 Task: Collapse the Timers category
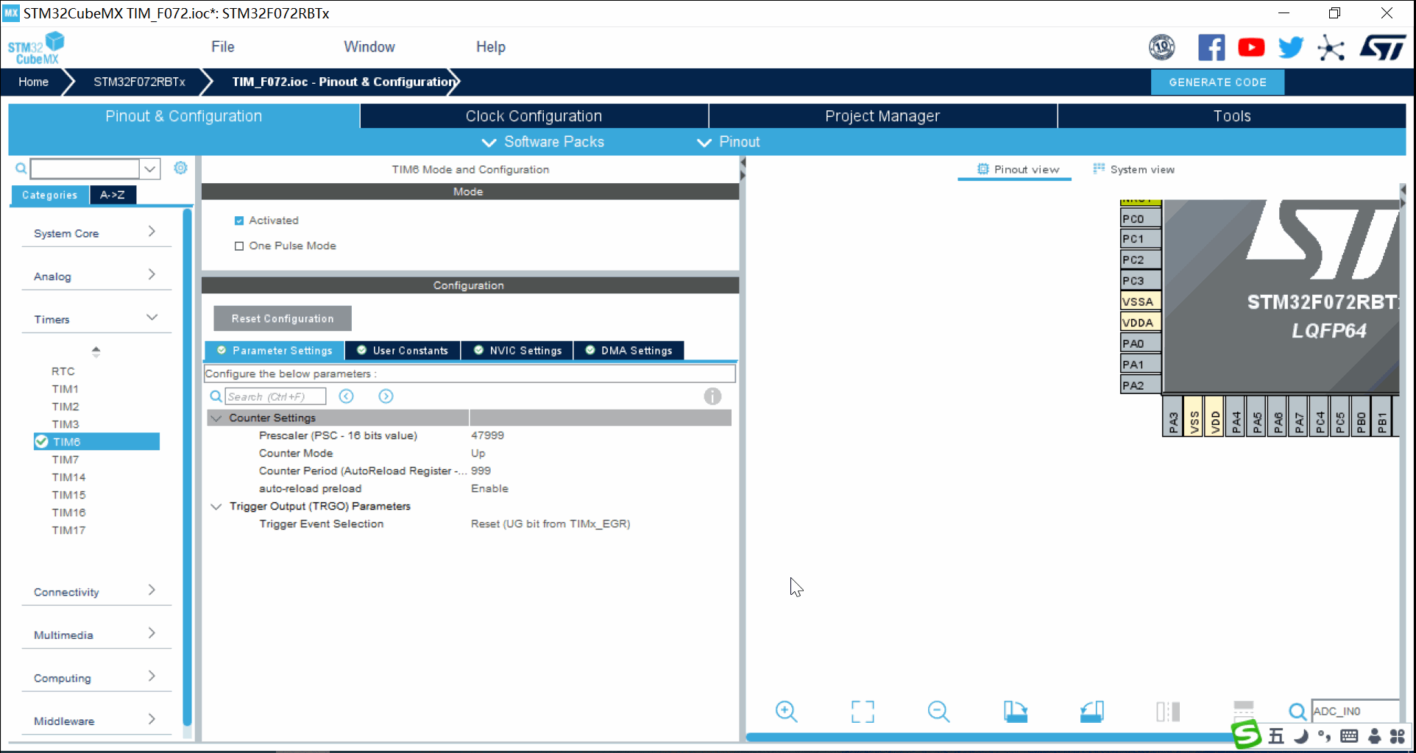click(x=96, y=319)
